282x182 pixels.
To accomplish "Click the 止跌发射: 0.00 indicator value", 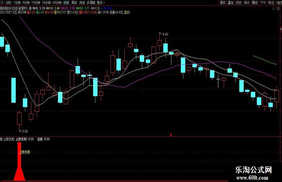I will tap(25, 139).
